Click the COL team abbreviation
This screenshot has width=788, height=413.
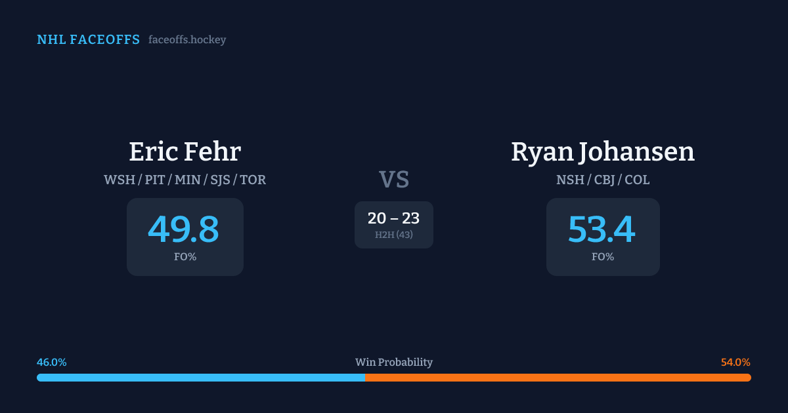[637, 180]
